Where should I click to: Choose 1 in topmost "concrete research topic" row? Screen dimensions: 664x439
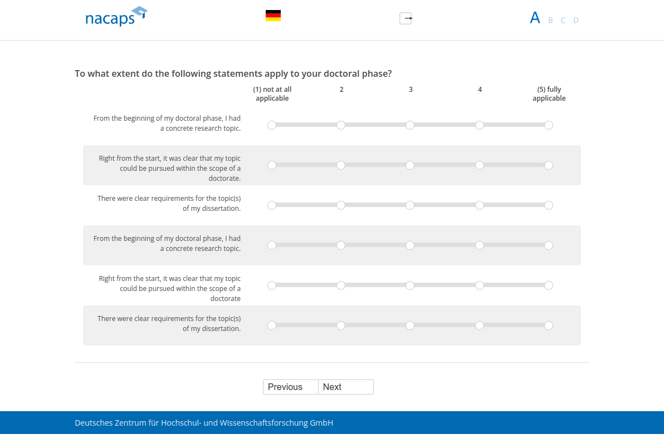(272, 125)
